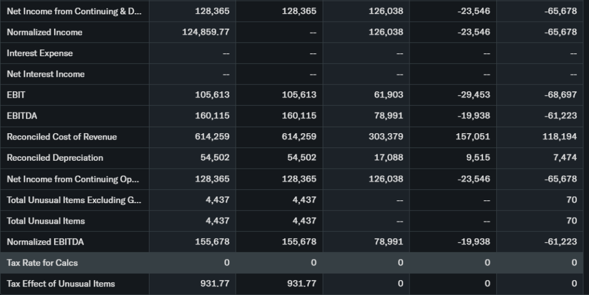Click the -29,453 EBIT cell
This screenshot has width=589, height=295.
point(475,95)
